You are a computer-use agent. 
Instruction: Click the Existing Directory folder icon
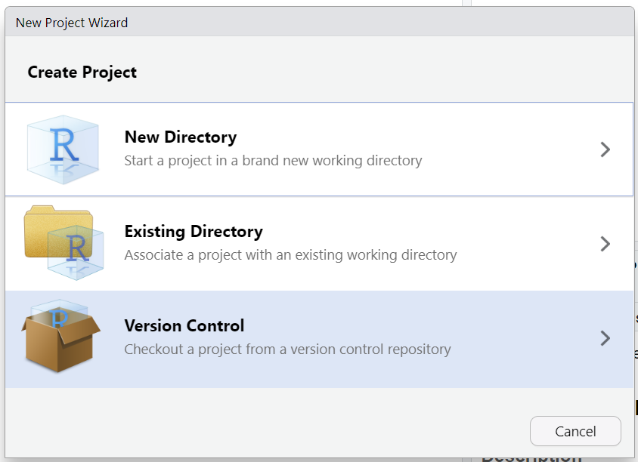tap(64, 243)
